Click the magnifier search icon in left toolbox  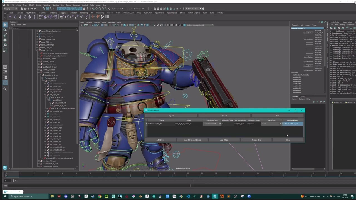tap(5, 89)
